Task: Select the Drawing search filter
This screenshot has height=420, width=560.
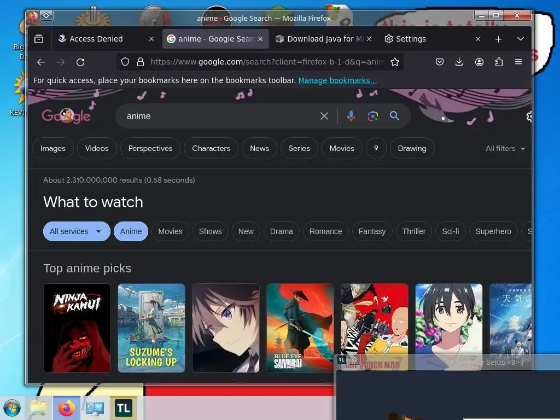Action: (x=412, y=148)
